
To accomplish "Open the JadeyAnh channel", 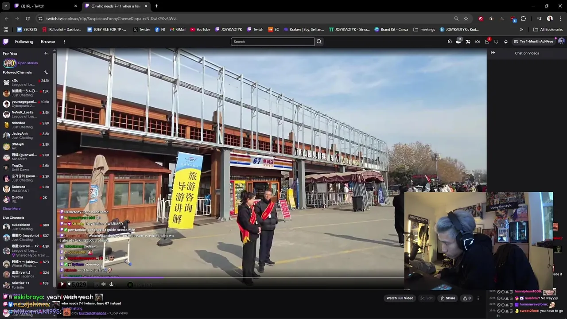I will [27, 136].
